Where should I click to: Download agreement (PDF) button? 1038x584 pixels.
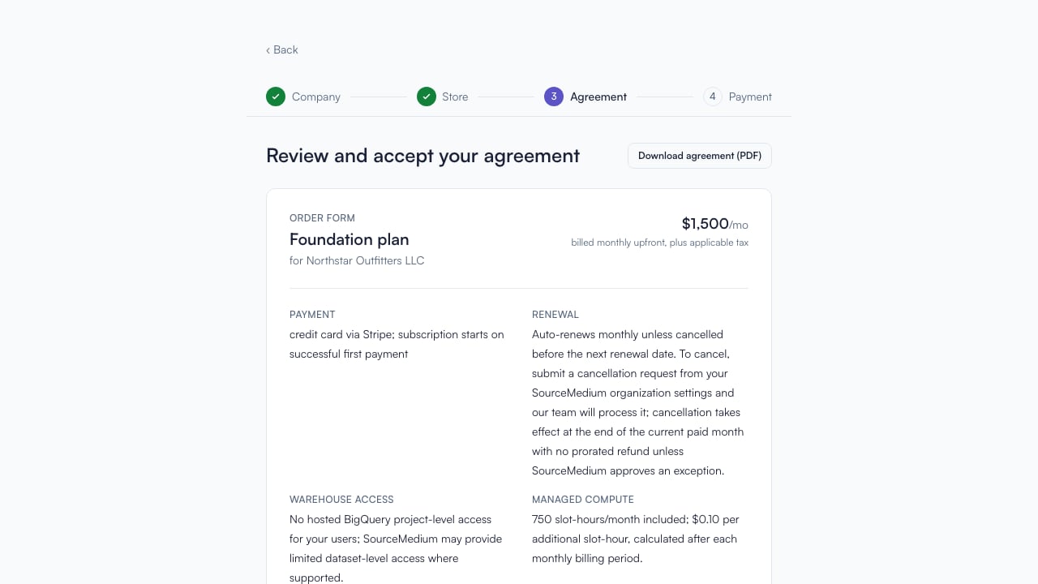pos(700,156)
